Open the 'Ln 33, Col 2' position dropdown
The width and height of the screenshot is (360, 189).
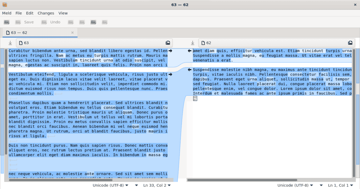click(157, 185)
